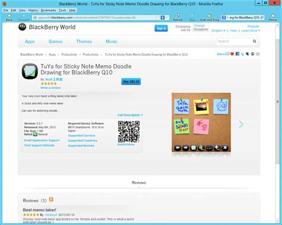Click the BlackBerry World logo

(x=47, y=27)
